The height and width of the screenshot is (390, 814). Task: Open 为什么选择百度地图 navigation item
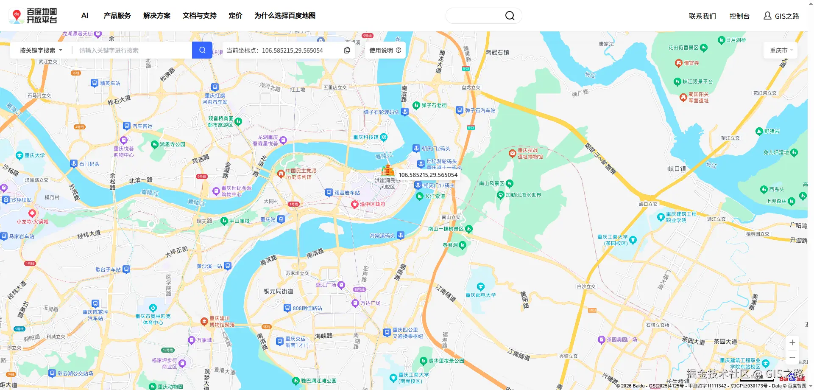285,16
